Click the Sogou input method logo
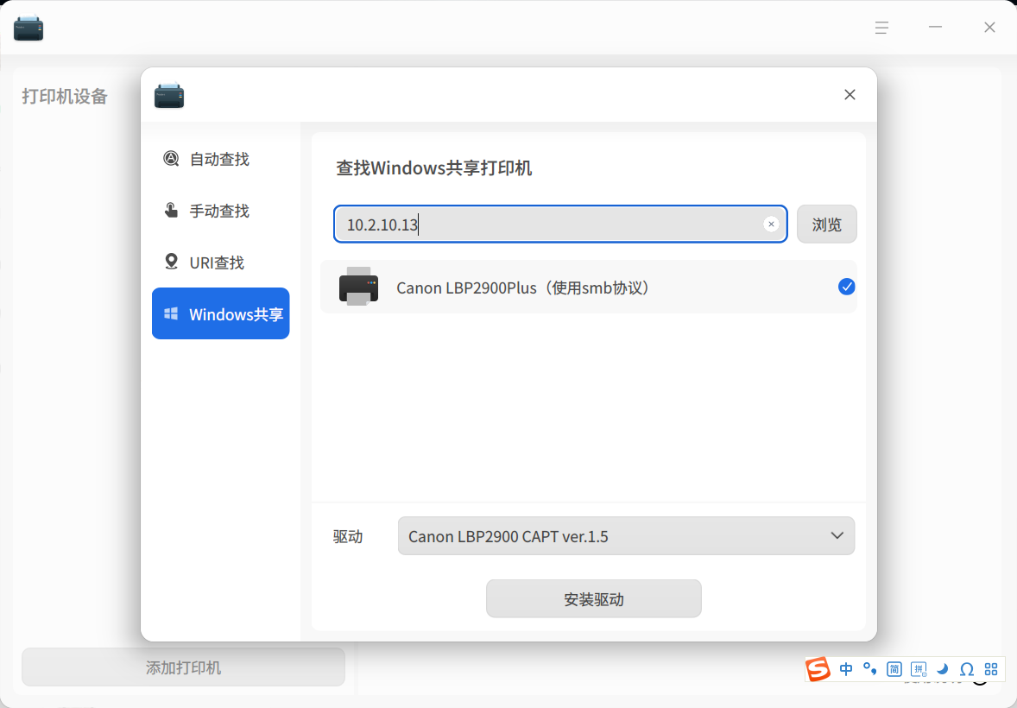 (818, 669)
